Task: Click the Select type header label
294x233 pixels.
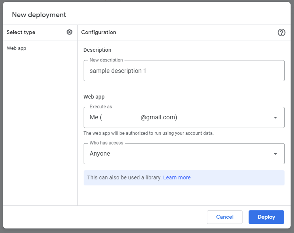Action: pyautogui.click(x=21, y=32)
